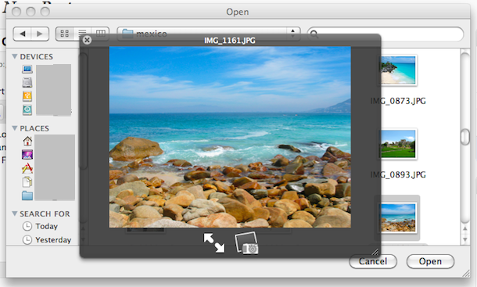The image size is (477, 287).
Task: Click the IMG_0873.JPG file name
Action: click(x=398, y=101)
